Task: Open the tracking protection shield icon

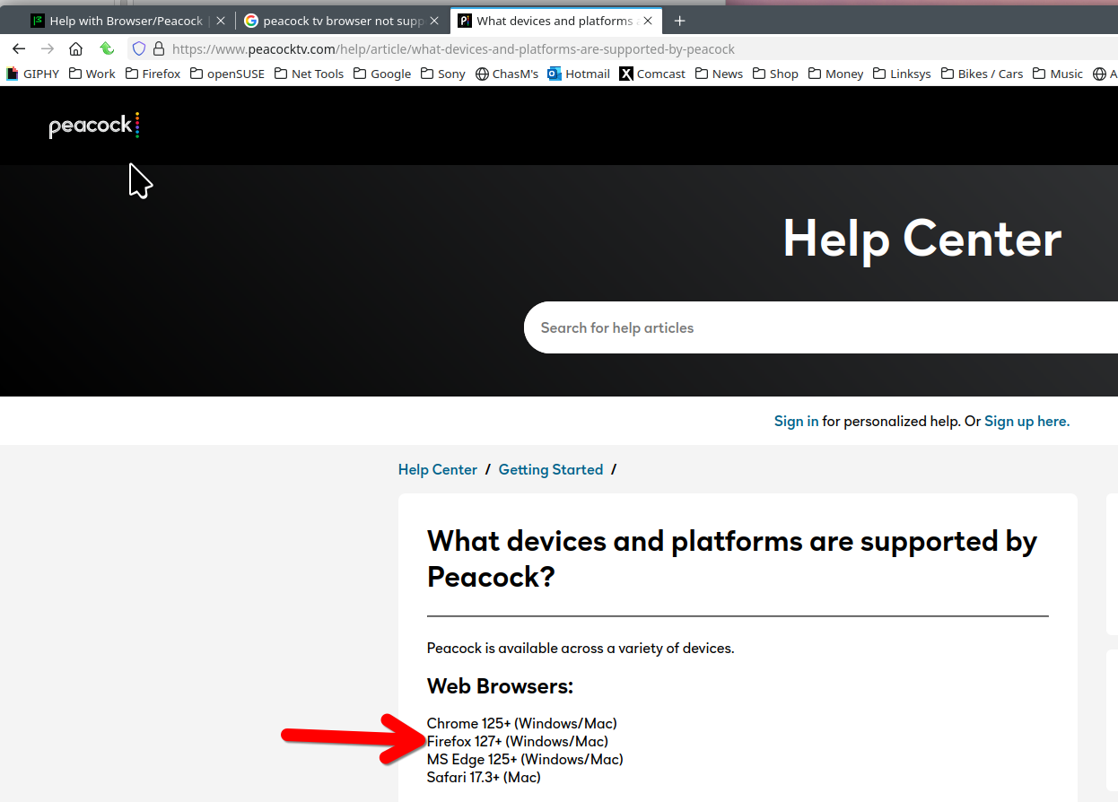Action: (x=138, y=48)
